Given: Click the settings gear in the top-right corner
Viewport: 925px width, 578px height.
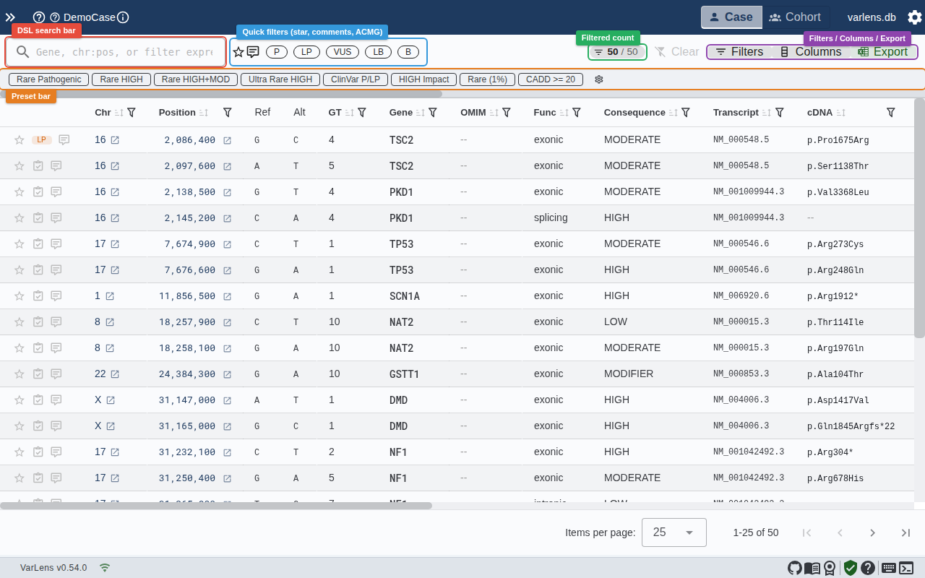Looking at the screenshot, I should point(915,17).
